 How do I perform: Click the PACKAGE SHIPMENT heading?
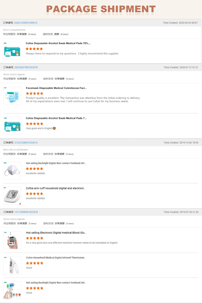pyautogui.click(x=101, y=9)
